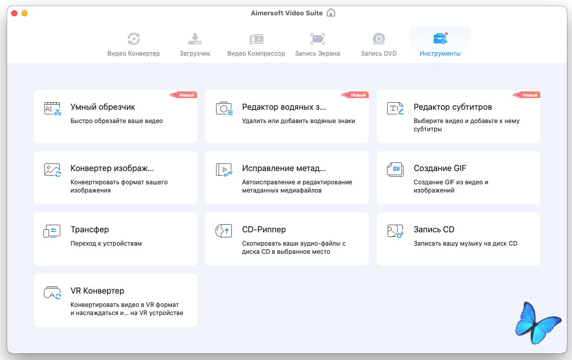This screenshot has width=572, height=360.
Task: Go to the Видео Компрессор tab
Action: (256, 44)
